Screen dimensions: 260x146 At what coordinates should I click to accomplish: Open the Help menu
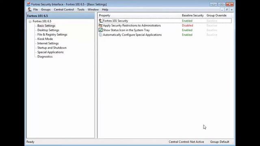[105, 10]
